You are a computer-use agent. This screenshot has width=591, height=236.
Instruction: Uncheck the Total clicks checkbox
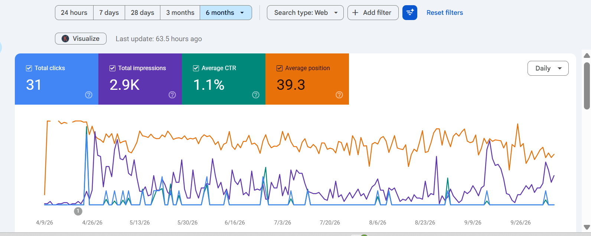pyautogui.click(x=29, y=68)
